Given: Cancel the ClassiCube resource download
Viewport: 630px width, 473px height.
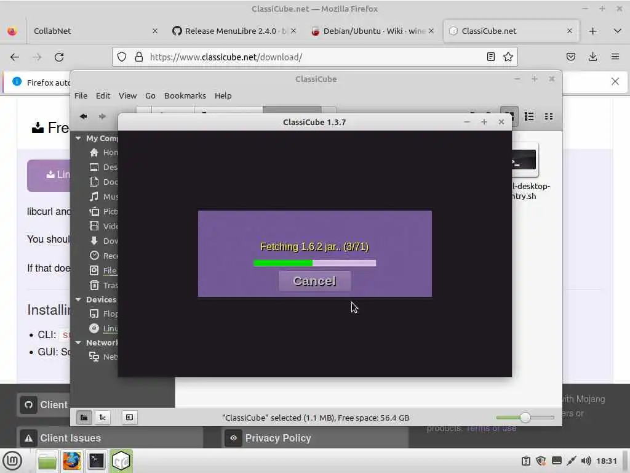Looking at the screenshot, I should [314, 281].
